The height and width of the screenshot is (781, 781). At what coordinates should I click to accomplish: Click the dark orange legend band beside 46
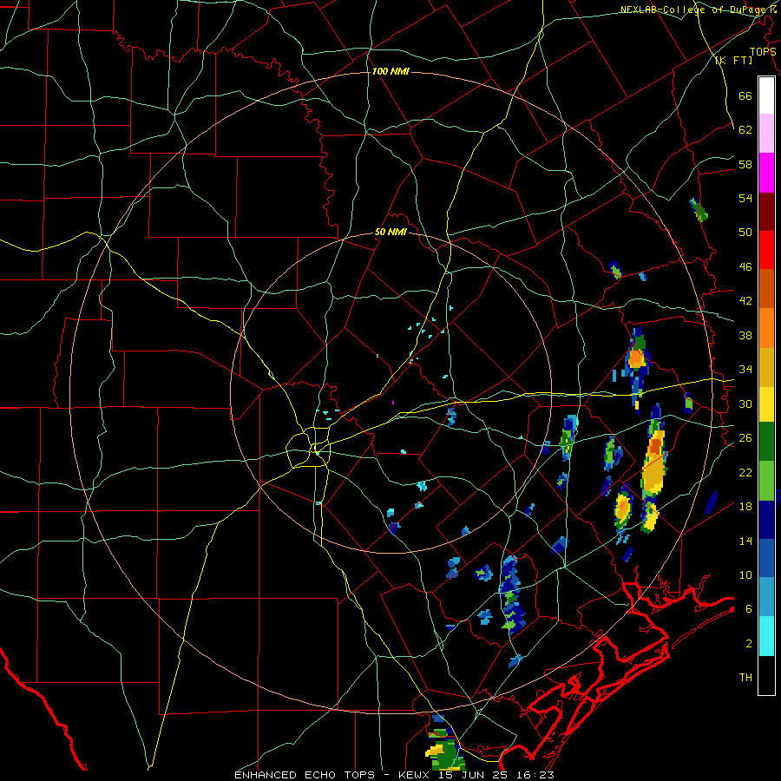[766, 289]
